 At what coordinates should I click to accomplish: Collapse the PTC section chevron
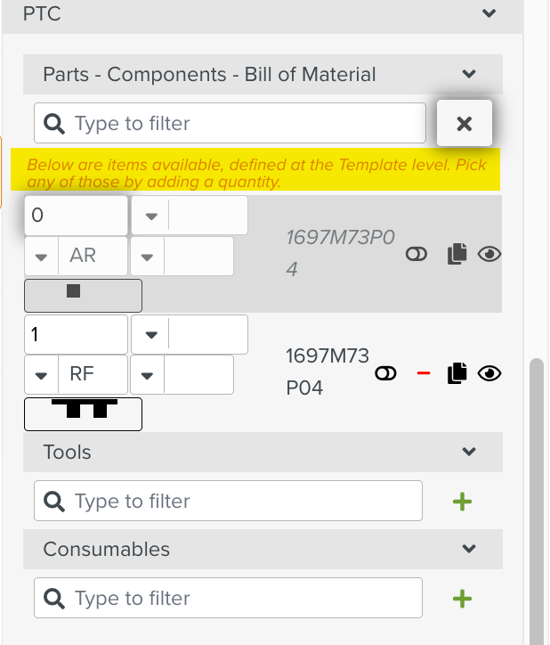[489, 13]
